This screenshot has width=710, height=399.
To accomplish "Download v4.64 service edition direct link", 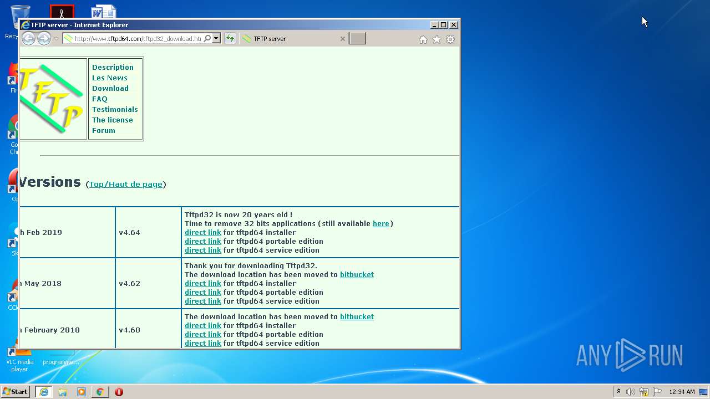I will click(x=202, y=250).
